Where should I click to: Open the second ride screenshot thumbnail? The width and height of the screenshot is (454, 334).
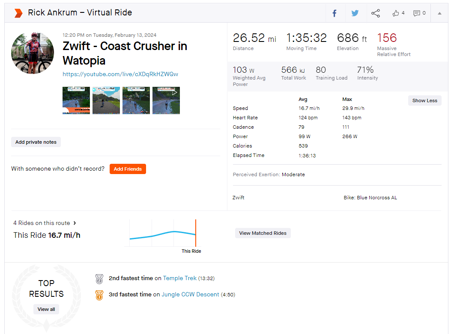click(106, 100)
